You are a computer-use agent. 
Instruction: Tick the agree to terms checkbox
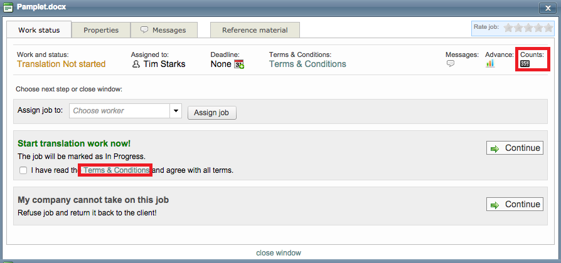(x=23, y=170)
